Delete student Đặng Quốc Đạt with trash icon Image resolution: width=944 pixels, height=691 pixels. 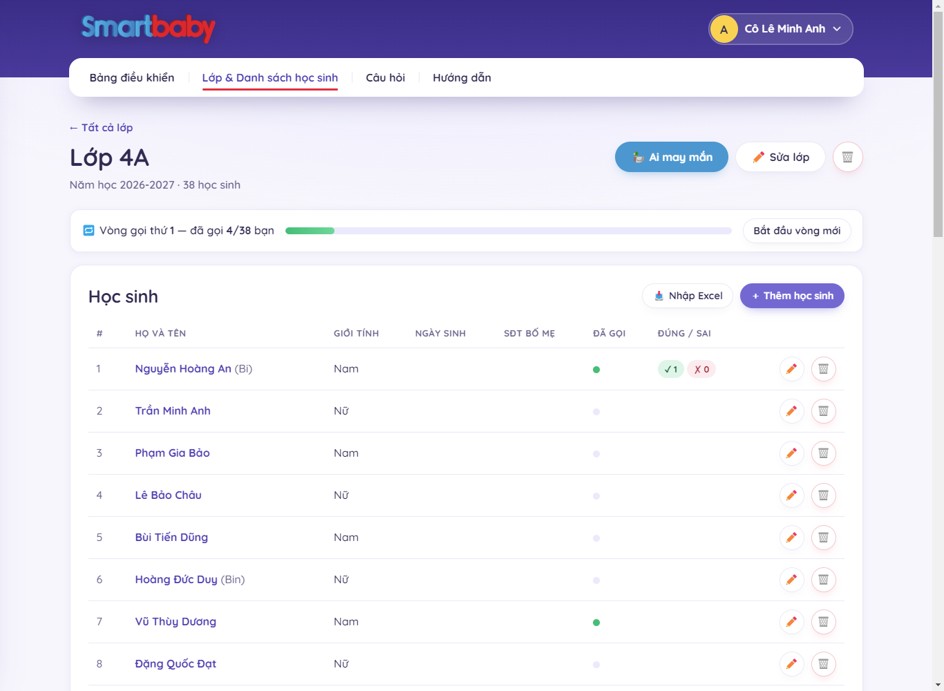pyautogui.click(x=824, y=664)
